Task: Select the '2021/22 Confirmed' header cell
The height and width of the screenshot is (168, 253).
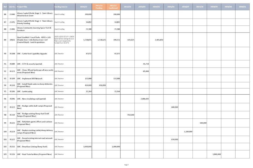Action: (x=113, y=7)
